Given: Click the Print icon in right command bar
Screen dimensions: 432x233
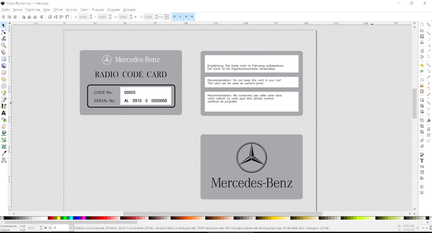Looking at the screenshot, I should (x=422, y=42).
